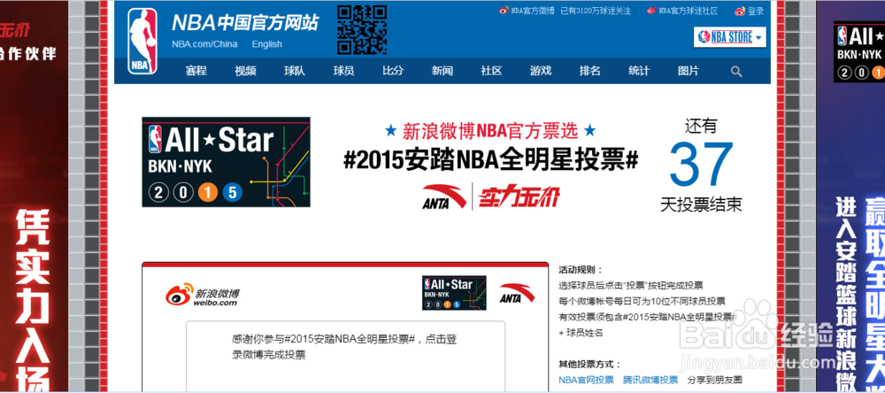Click the 已有3120万球迷关注 text

coord(596,11)
